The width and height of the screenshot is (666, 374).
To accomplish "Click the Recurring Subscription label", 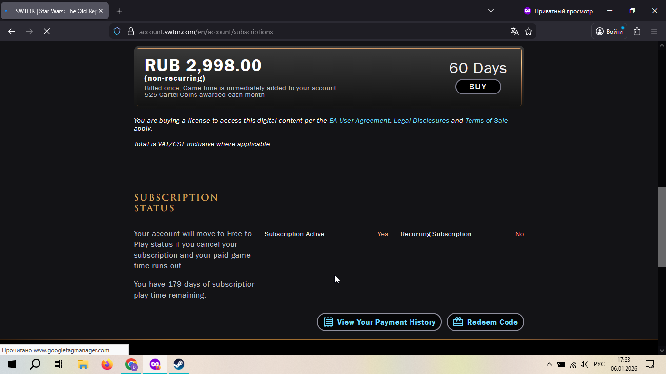I will [x=436, y=234].
